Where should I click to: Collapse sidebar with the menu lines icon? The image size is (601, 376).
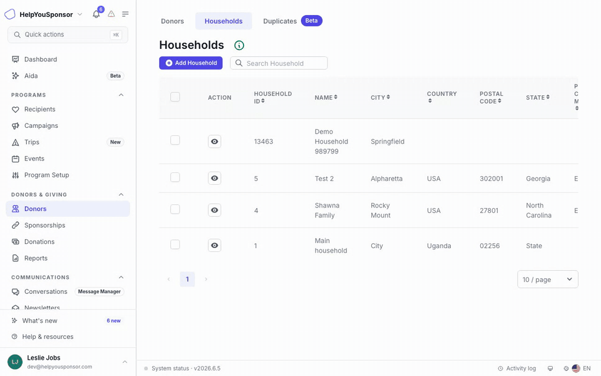pos(125,14)
